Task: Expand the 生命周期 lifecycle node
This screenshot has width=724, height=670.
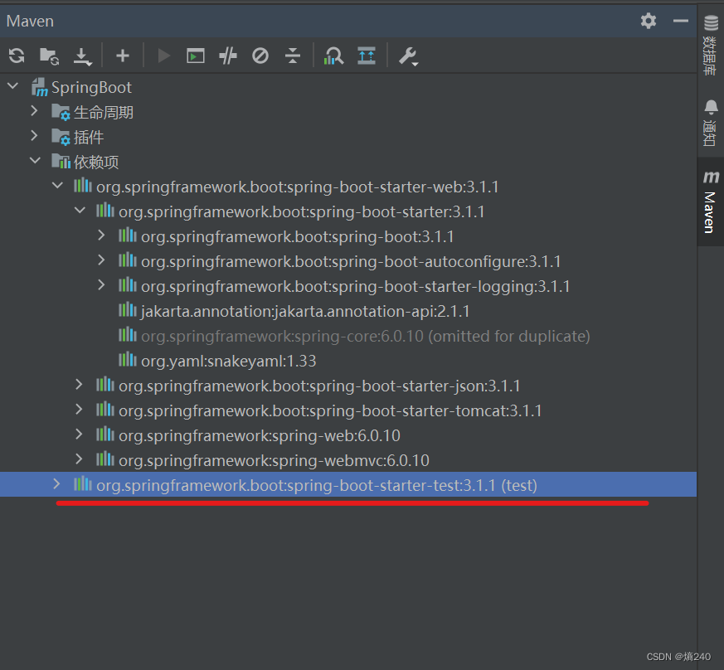Action: click(34, 111)
